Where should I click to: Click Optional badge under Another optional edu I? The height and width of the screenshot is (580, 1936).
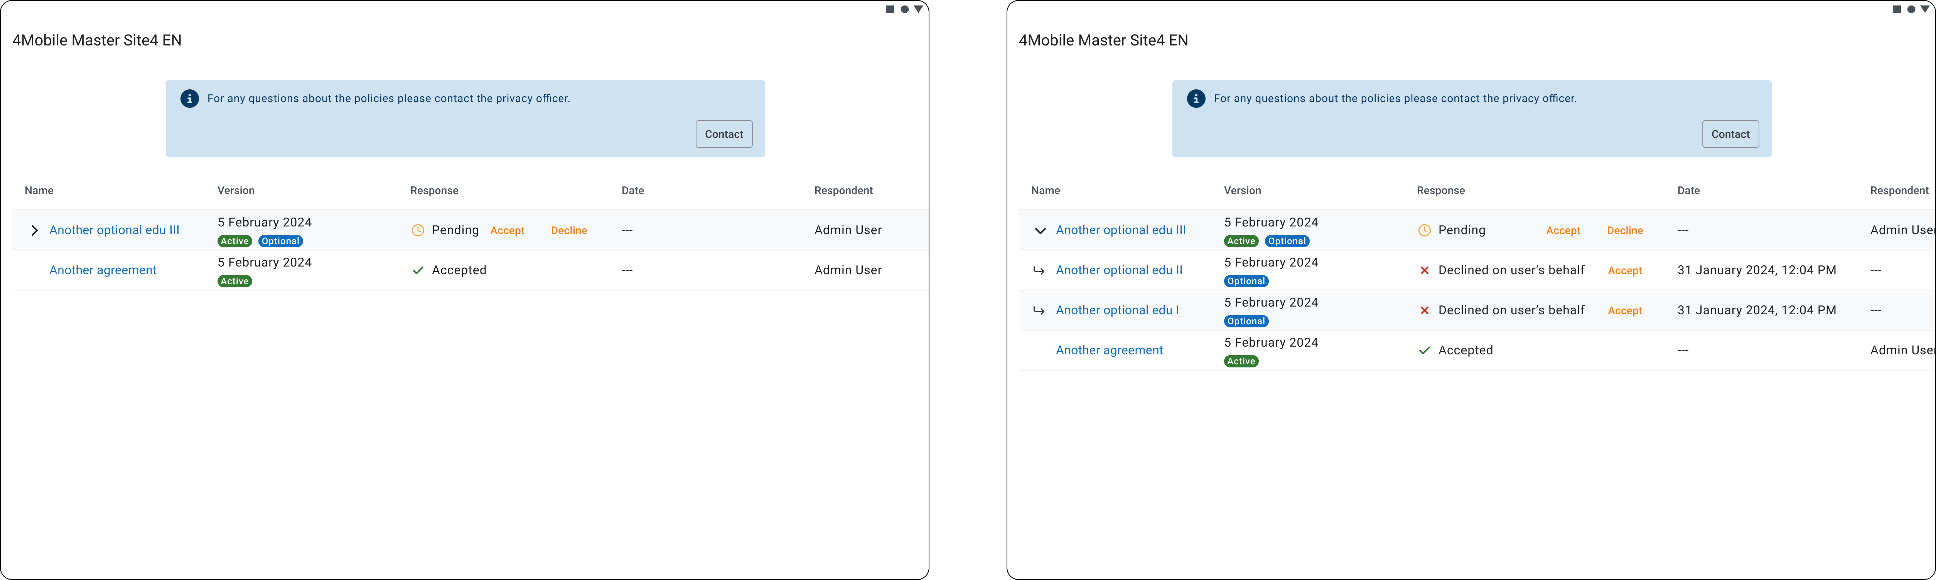(1246, 321)
